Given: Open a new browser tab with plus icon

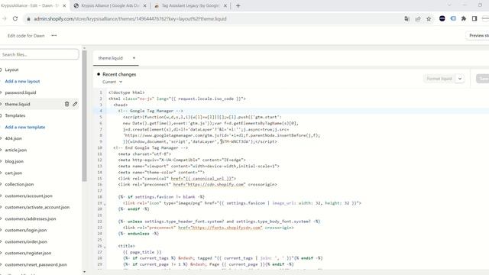Looking at the screenshot, I should pyautogui.click(x=238, y=5).
